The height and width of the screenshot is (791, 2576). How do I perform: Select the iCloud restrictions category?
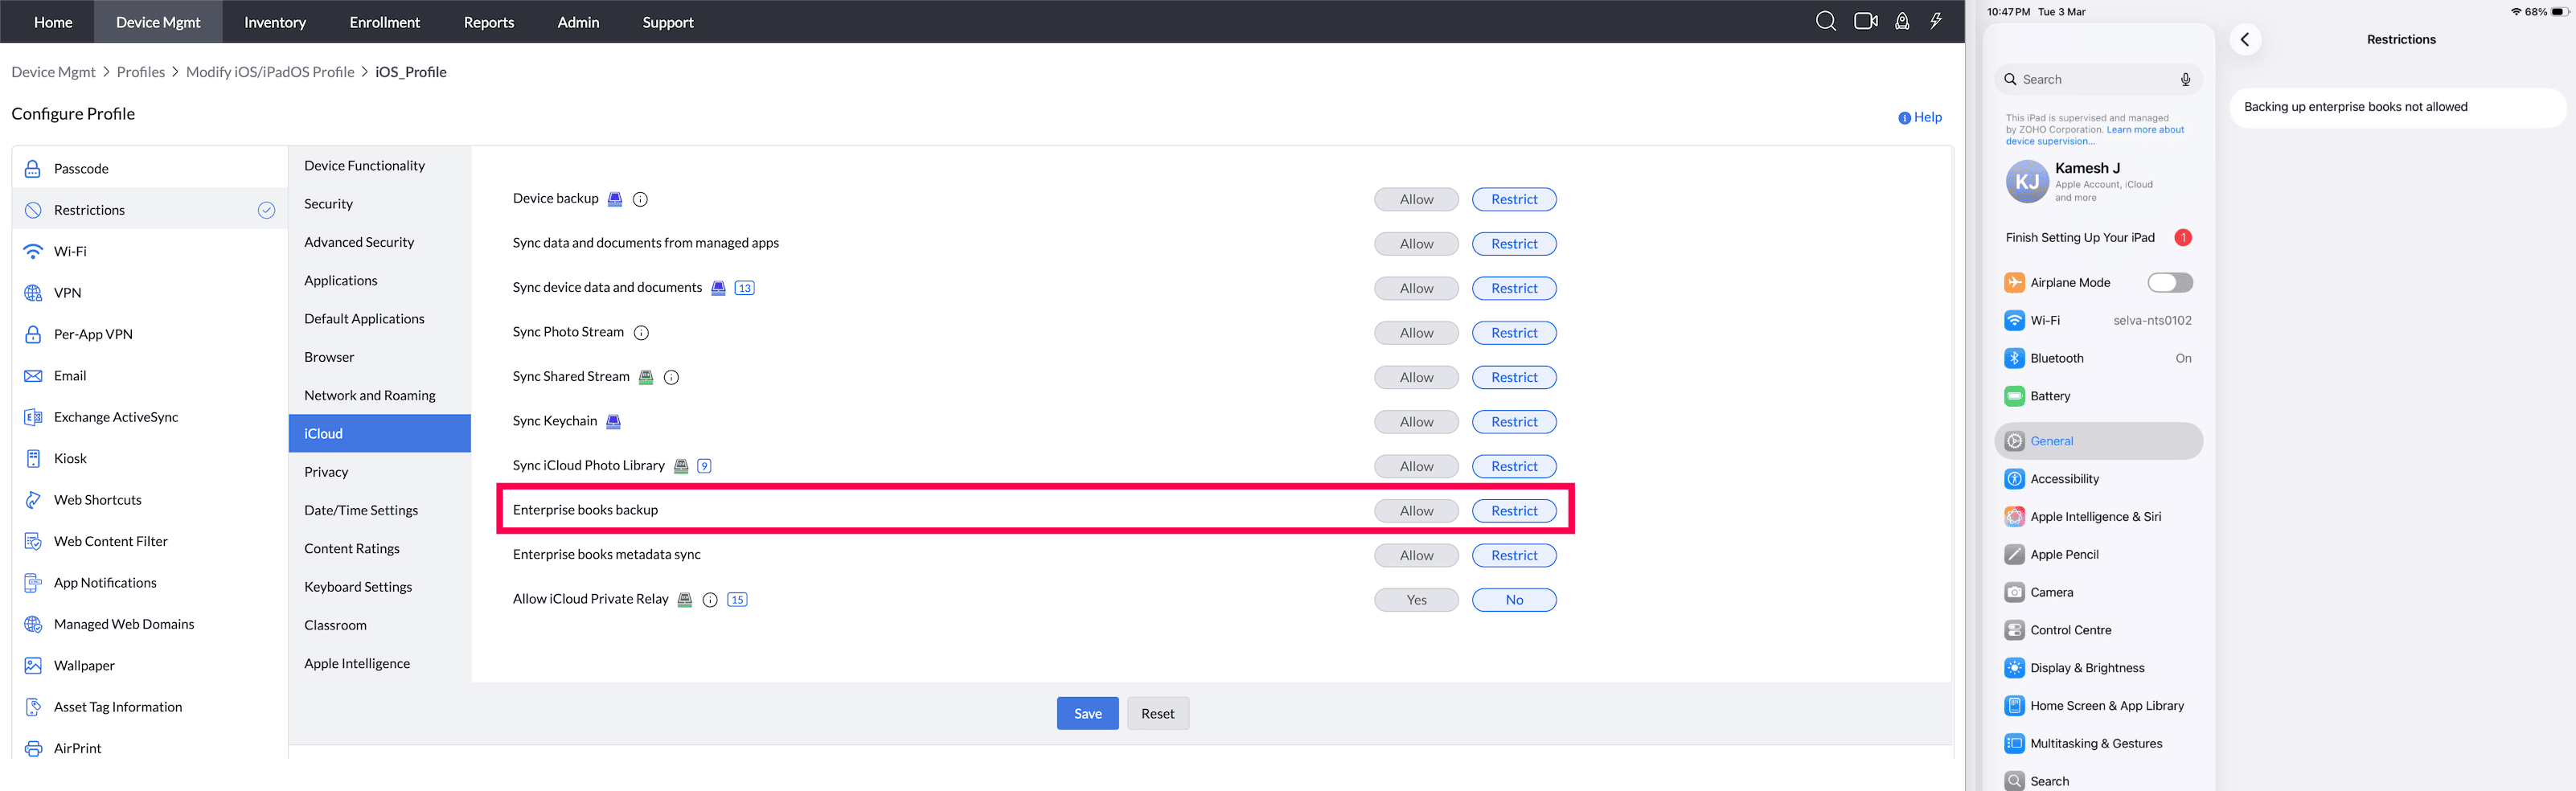coord(379,434)
